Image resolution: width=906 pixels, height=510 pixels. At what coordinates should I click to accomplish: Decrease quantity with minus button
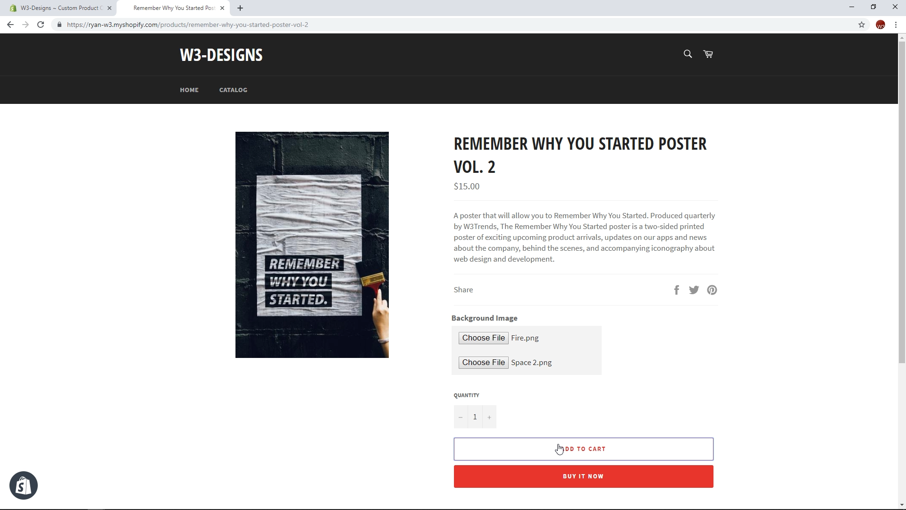[x=461, y=417]
